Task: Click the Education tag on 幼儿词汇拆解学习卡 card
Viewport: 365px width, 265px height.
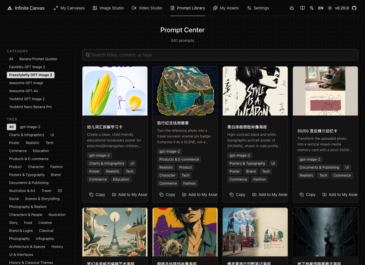Action: point(121,179)
